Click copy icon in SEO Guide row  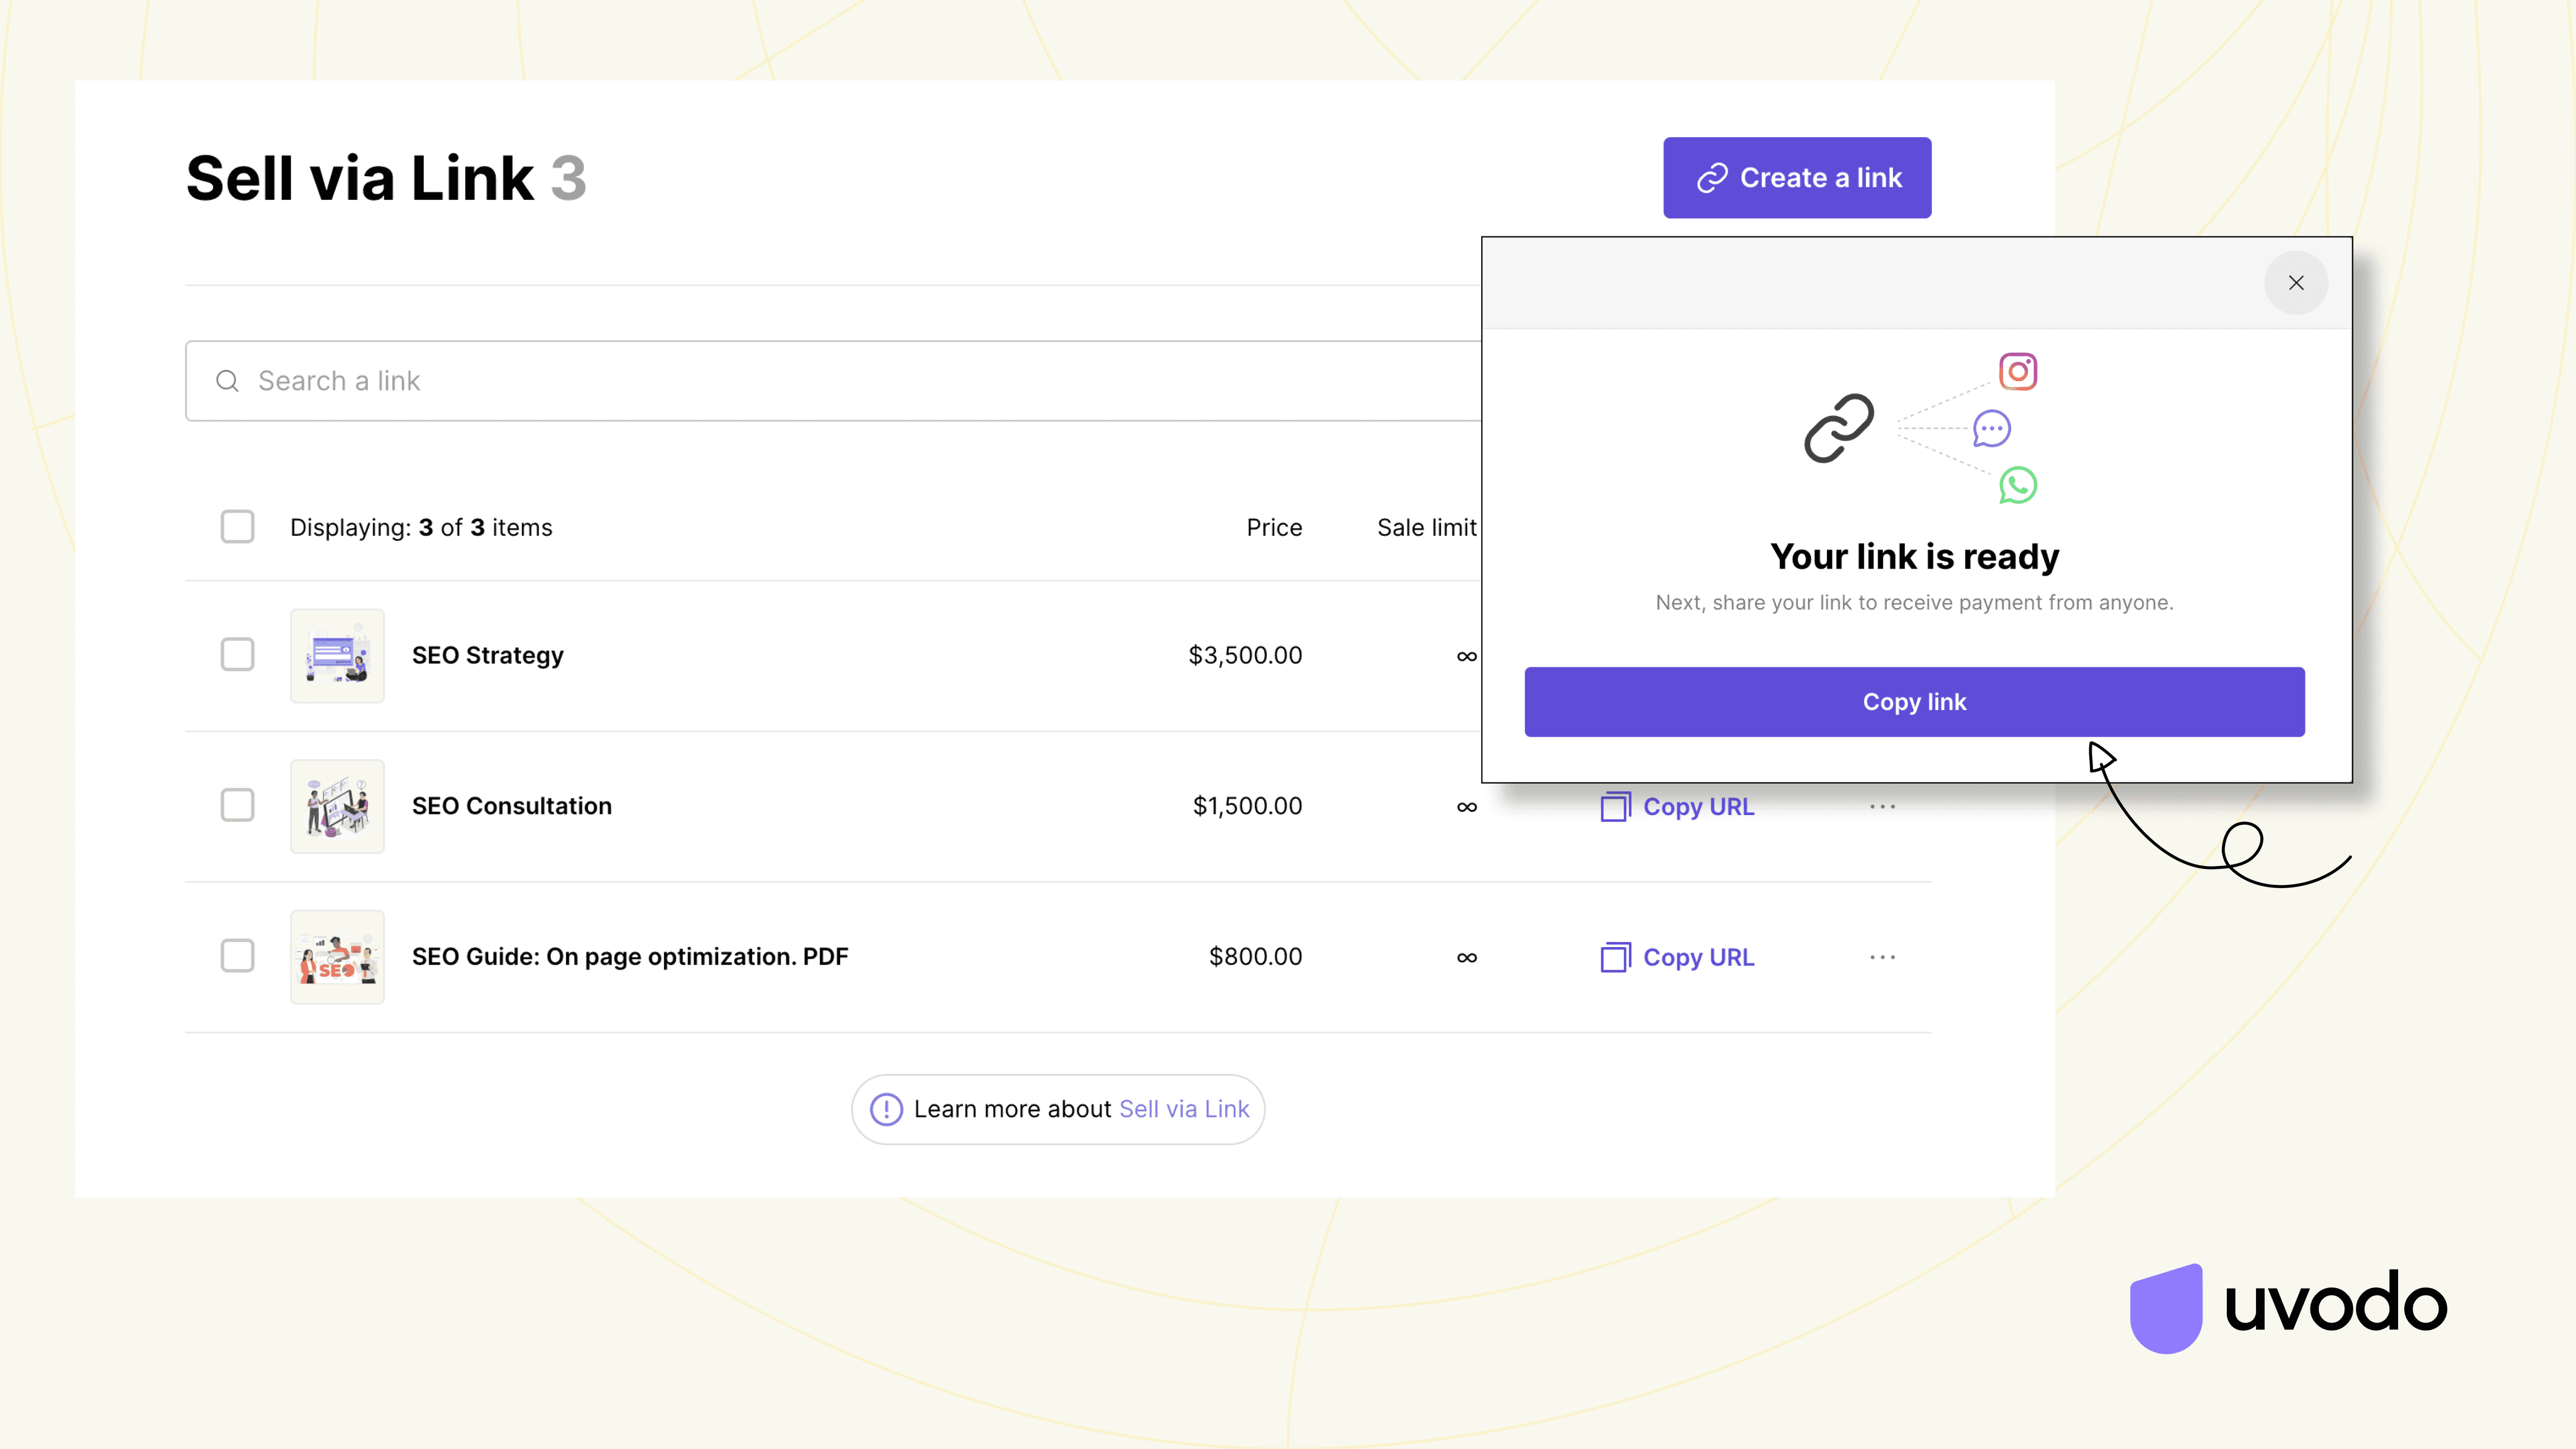click(1615, 957)
